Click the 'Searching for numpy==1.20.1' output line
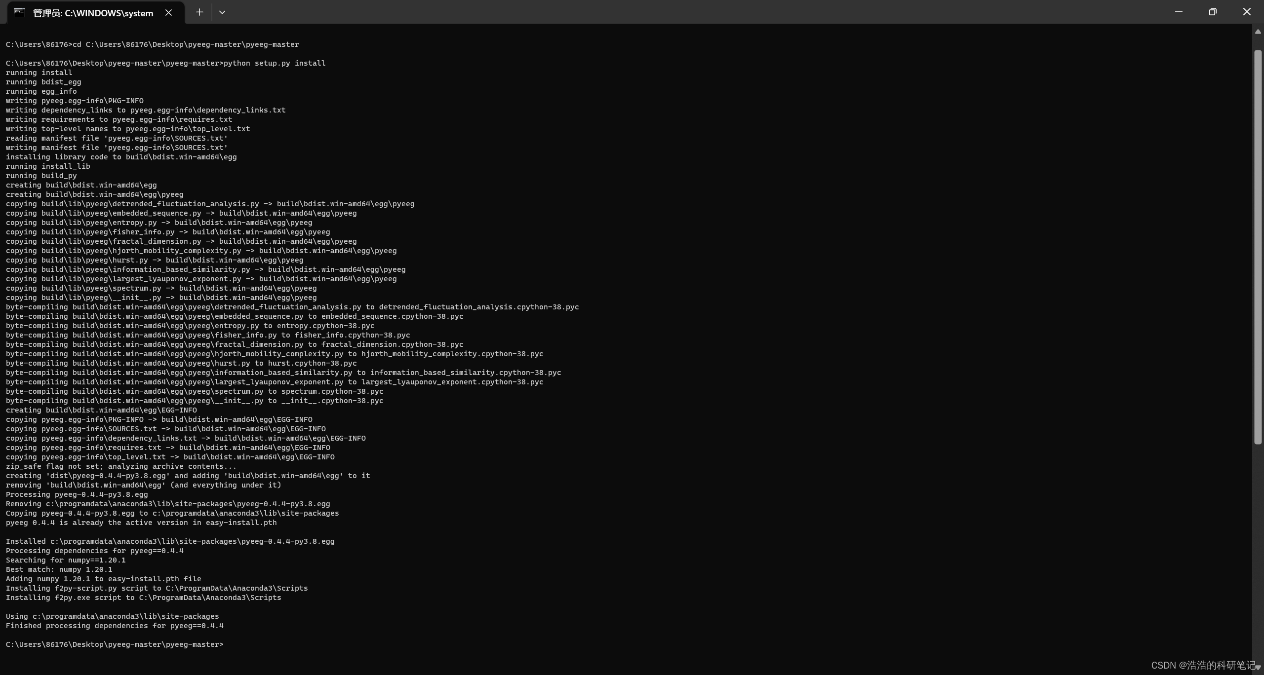The image size is (1264, 675). tap(66, 560)
